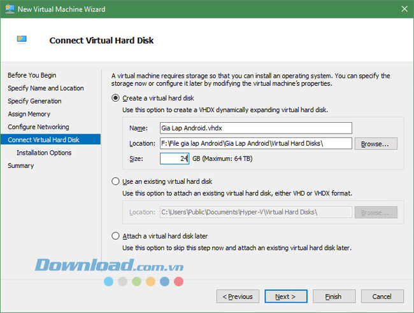Click the existing disk Location field

[x=256, y=212]
